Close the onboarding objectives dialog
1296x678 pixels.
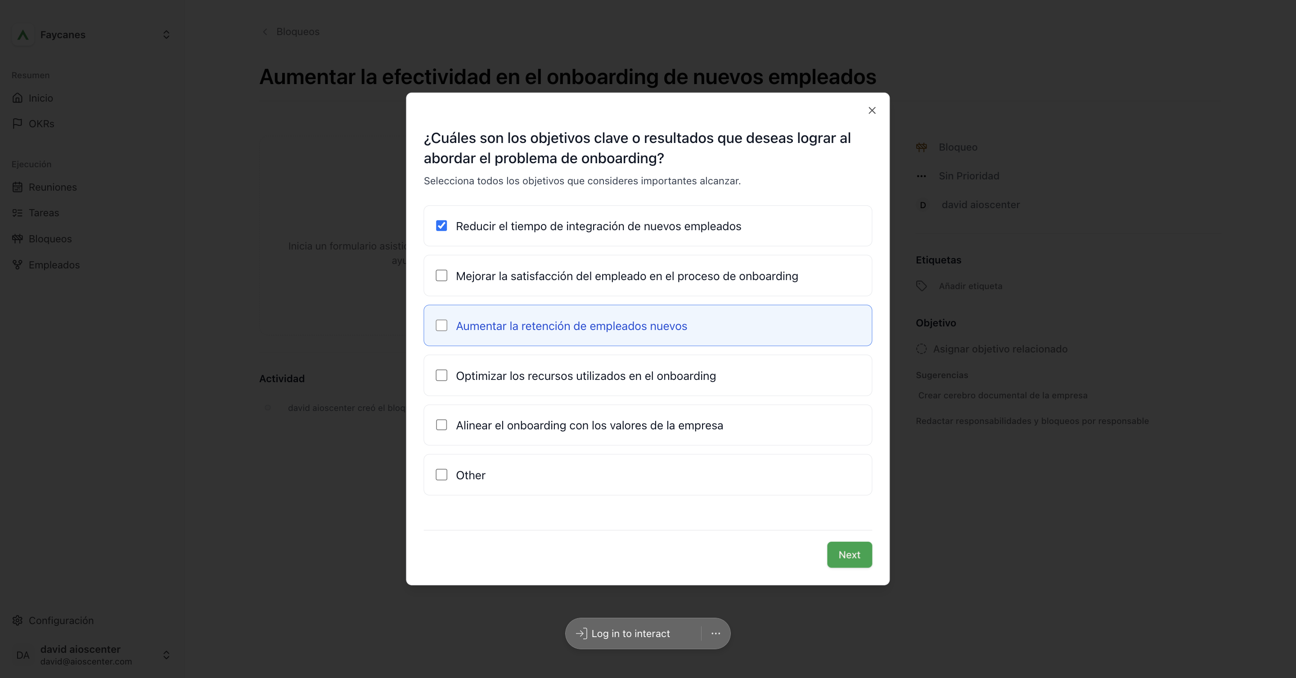(x=872, y=111)
